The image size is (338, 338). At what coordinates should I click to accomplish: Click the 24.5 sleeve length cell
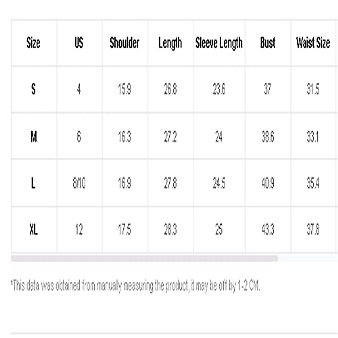pos(219,183)
